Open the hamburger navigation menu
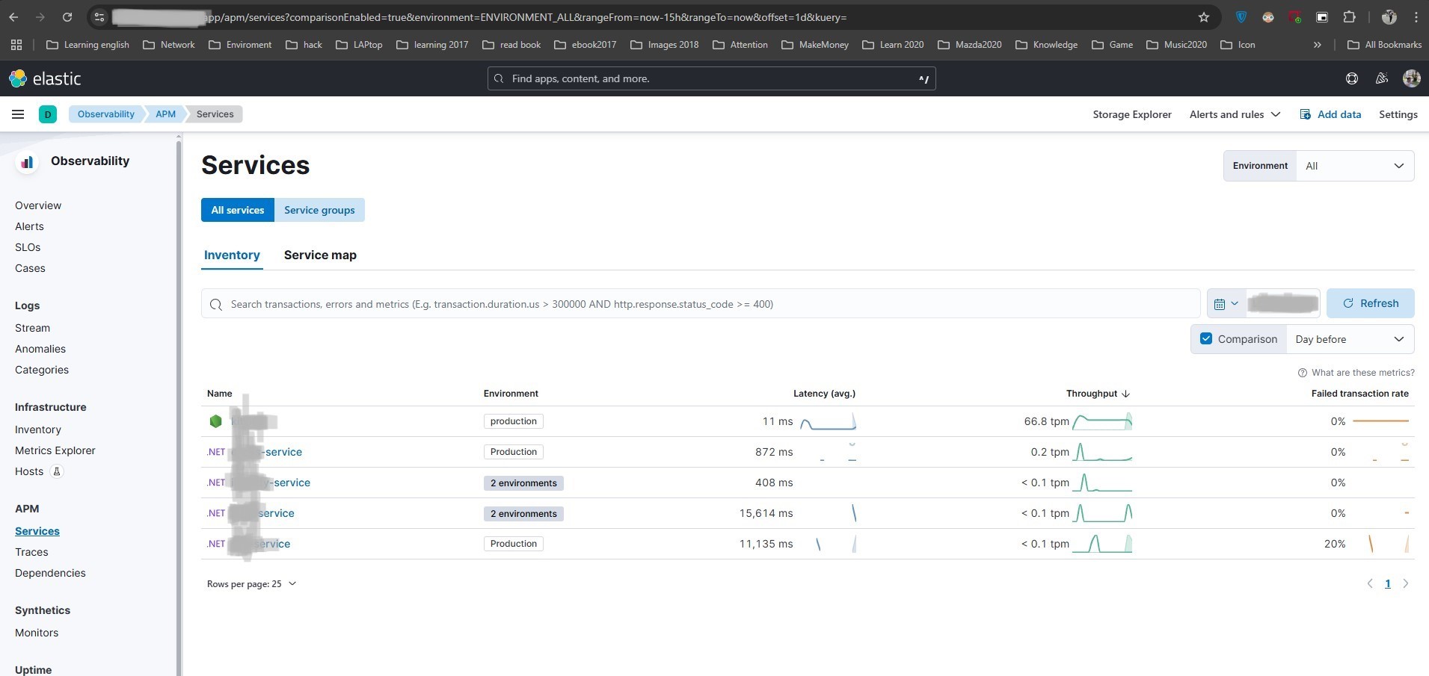Image resolution: width=1429 pixels, height=676 pixels. point(18,114)
